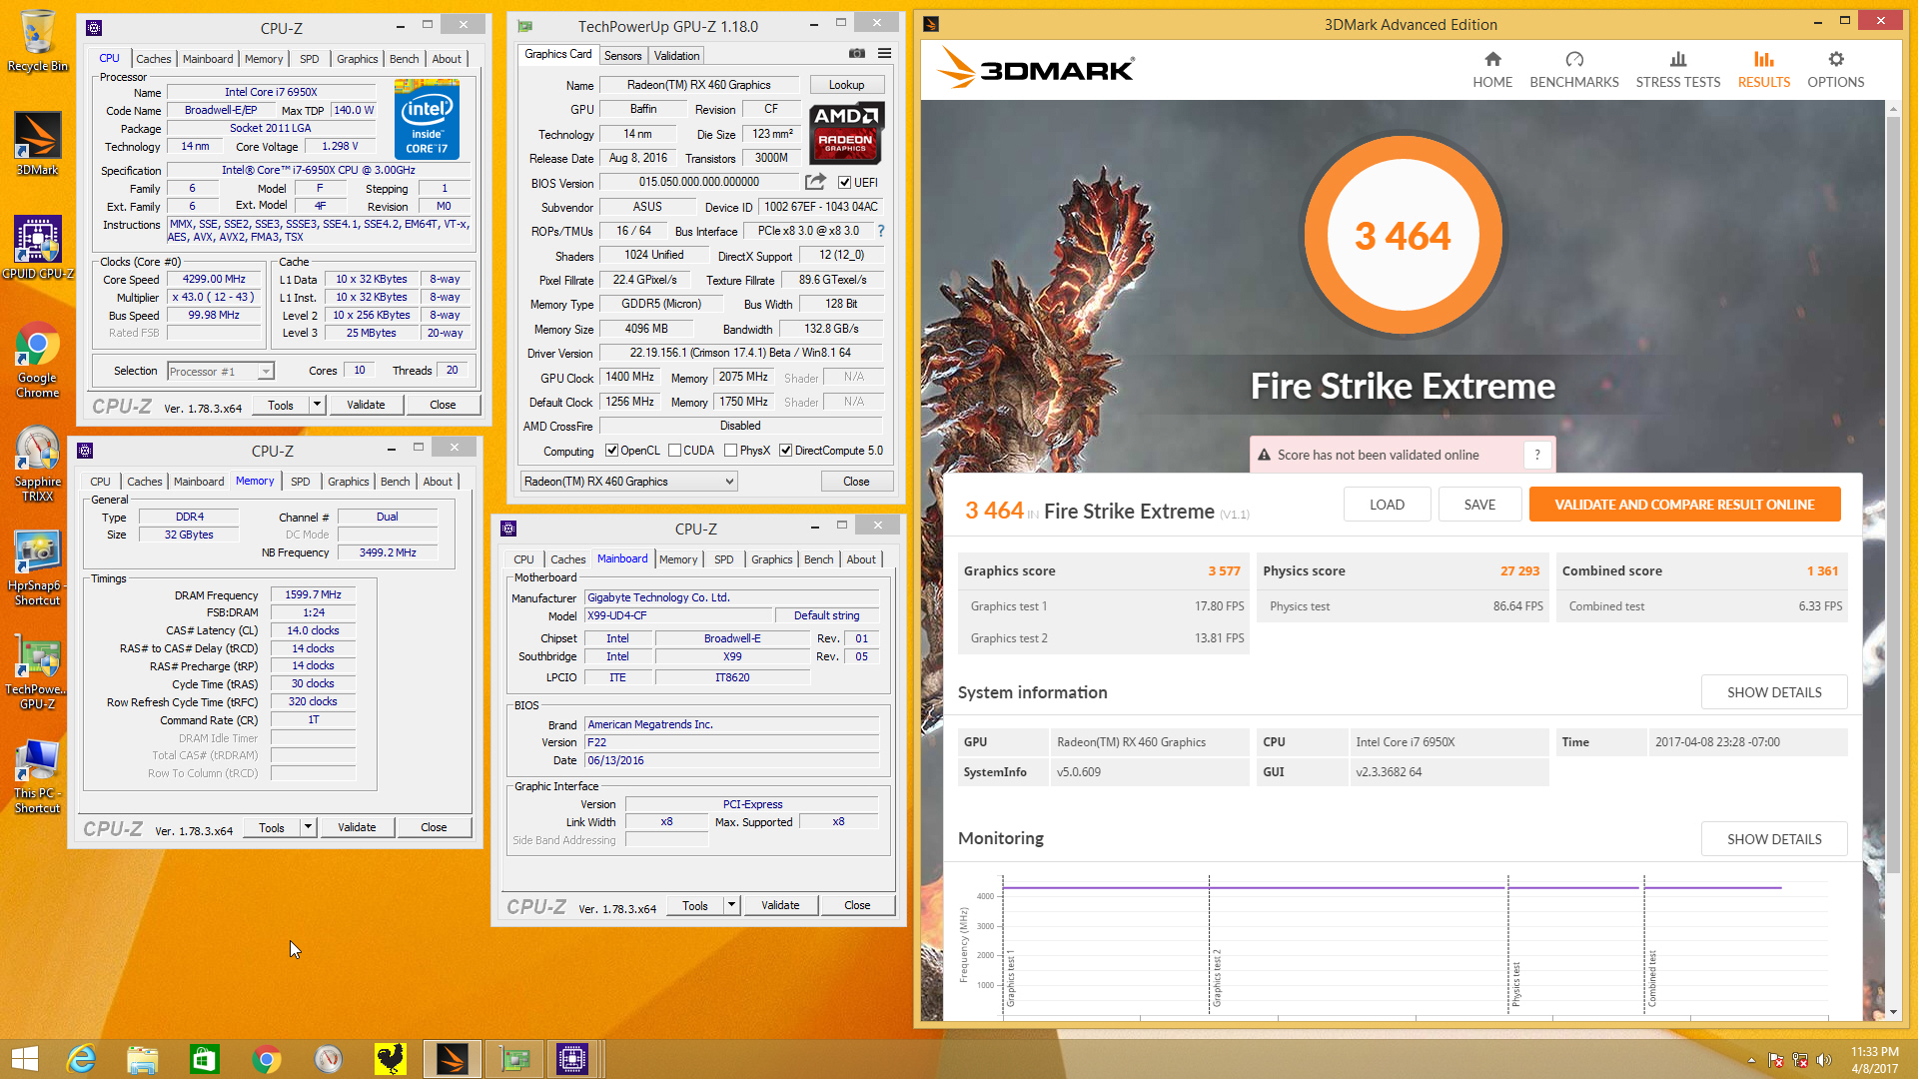Show details for Monitoring
1918x1079 pixels.
pos(1774,839)
